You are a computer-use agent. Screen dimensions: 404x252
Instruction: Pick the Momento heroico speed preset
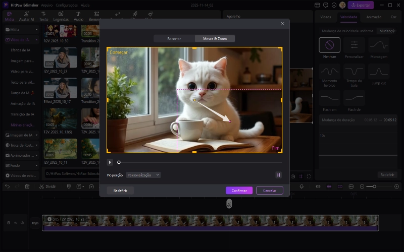pyautogui.click(x=329, y=72)
